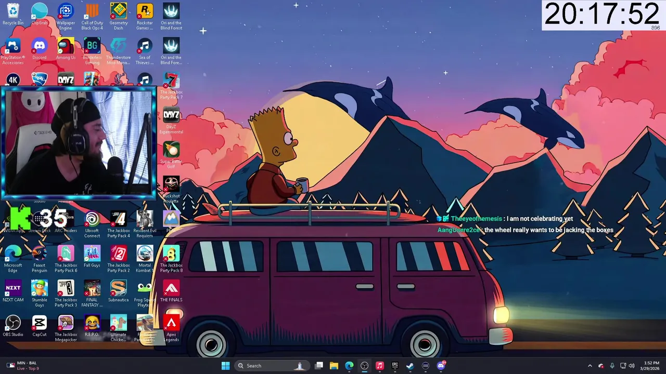This screenshot has height=374, width=666.
Task: Select Faaast Penguin desktop icon
Action: [x=40, y=259]
